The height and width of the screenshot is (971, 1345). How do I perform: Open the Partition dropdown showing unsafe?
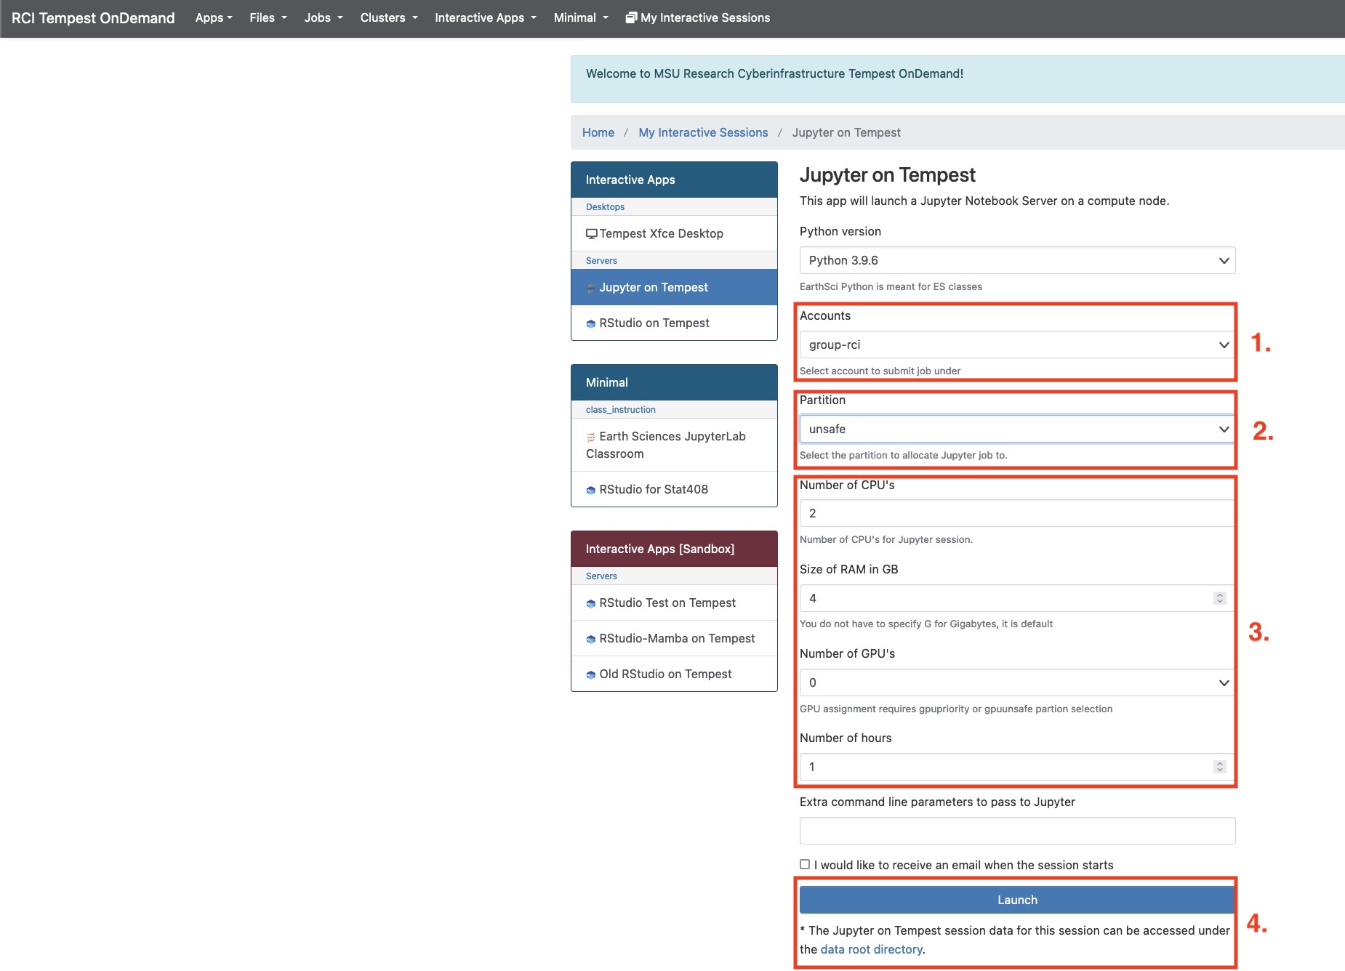[x=1017, y=429]
